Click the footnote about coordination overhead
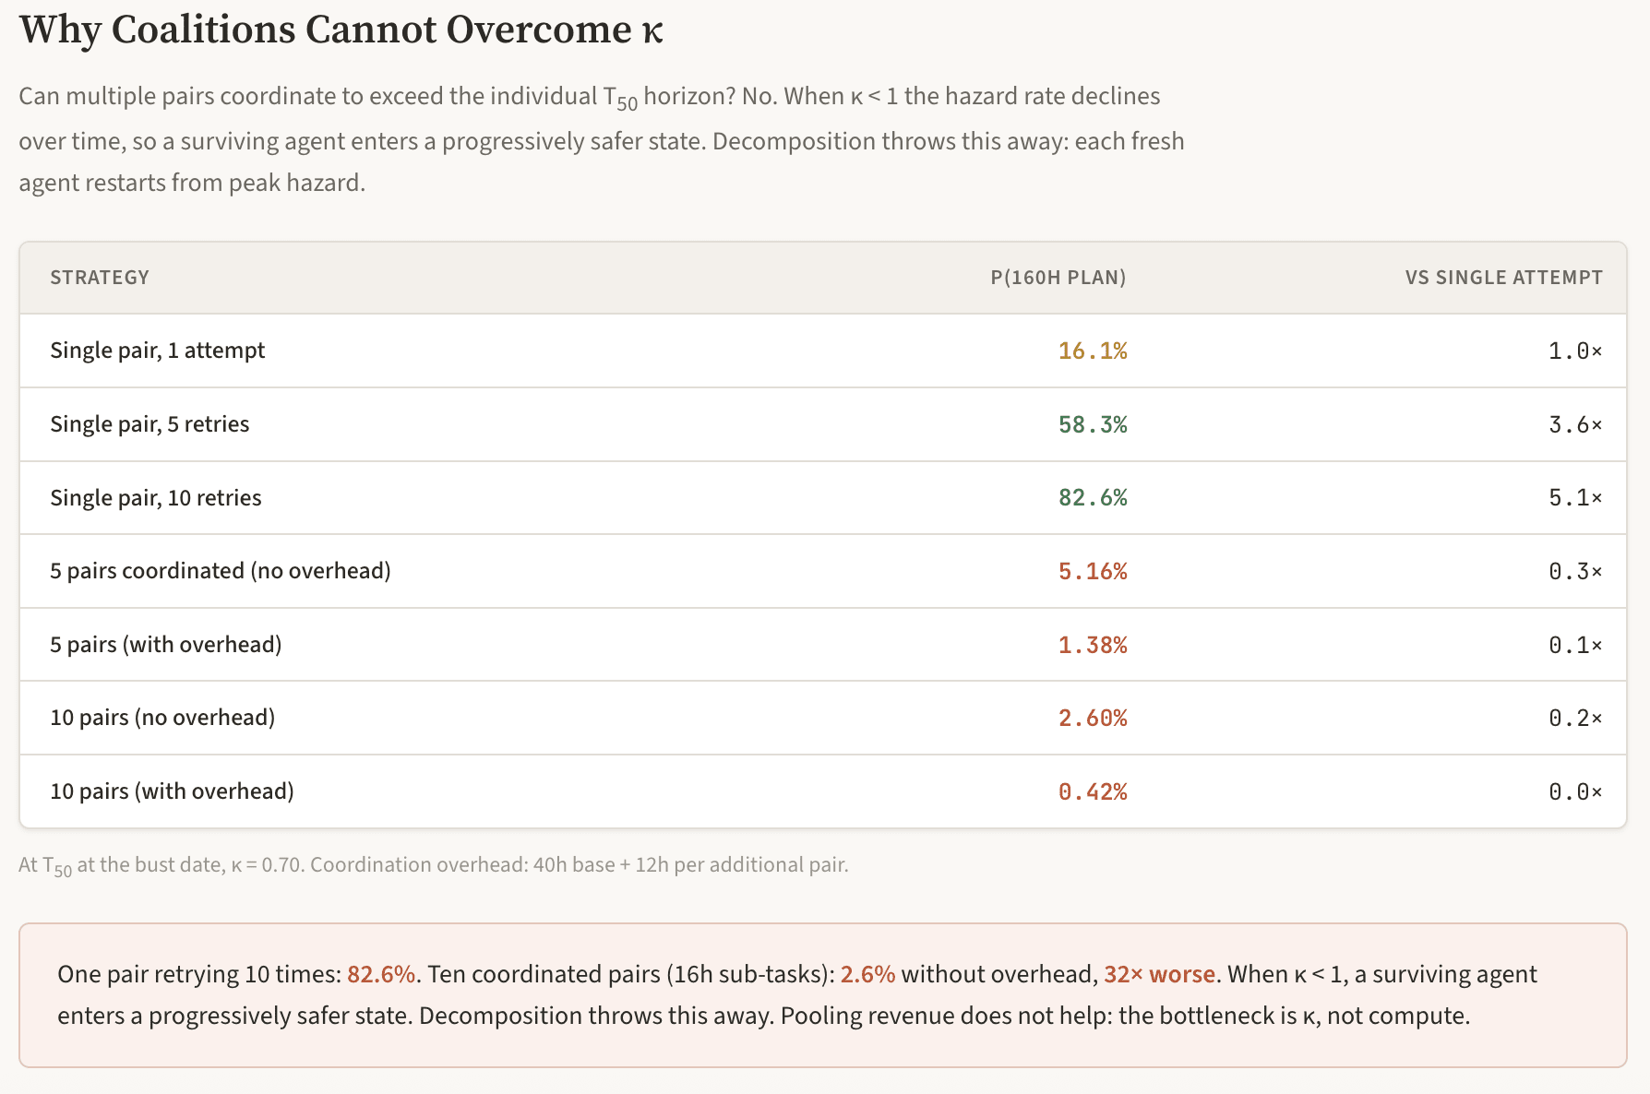This screenshot has width=1650, height=1094. [x=434, y=865]
